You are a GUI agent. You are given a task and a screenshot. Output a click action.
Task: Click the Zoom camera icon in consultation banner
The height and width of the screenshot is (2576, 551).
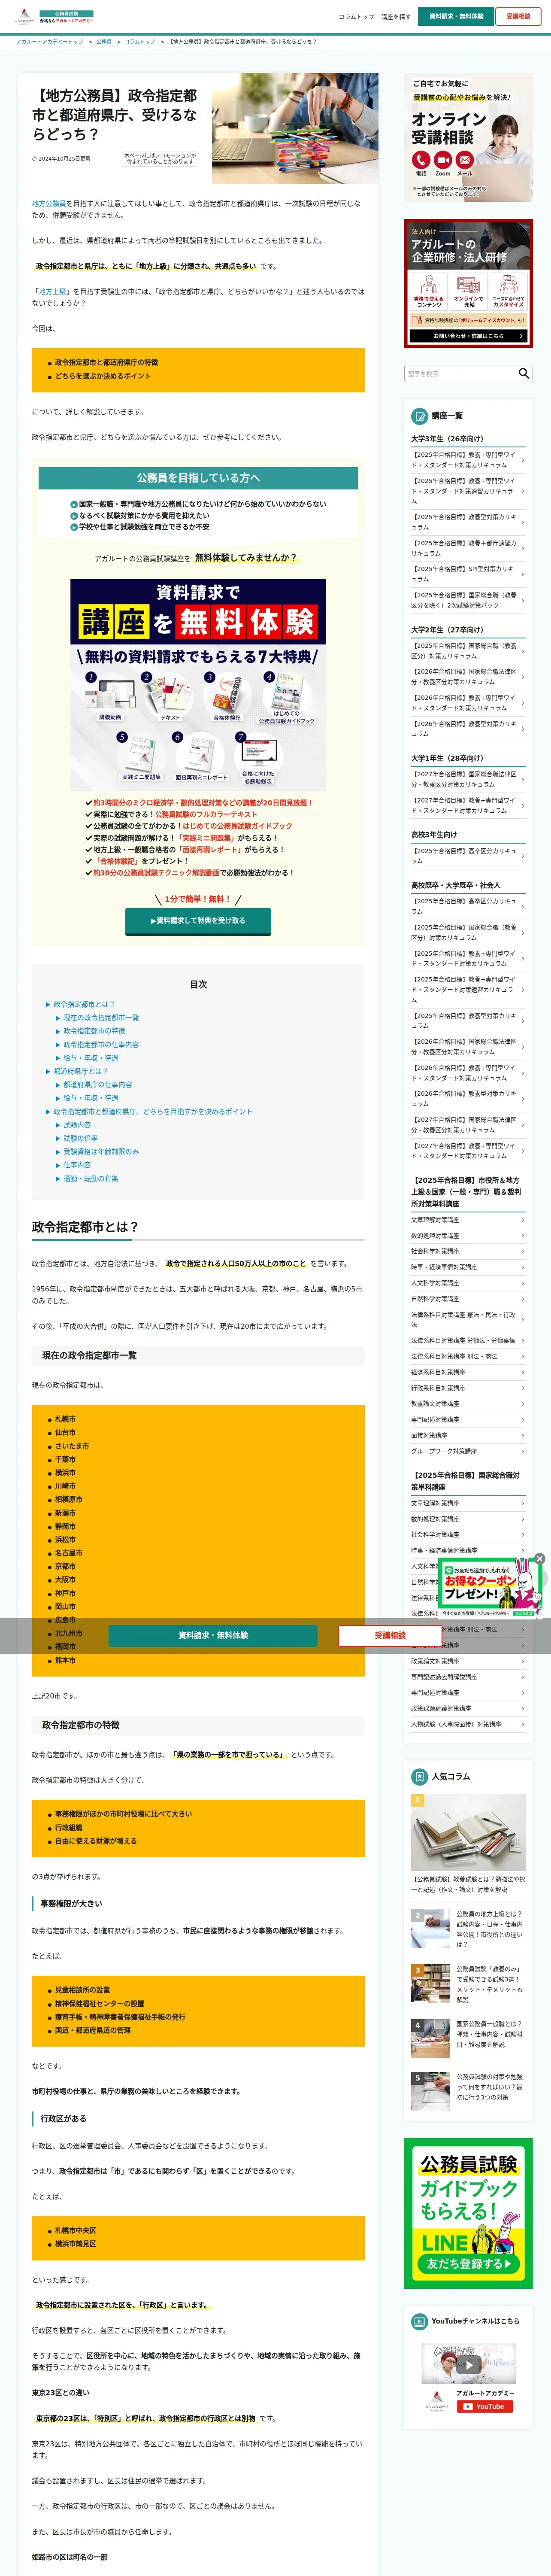(443, 160)
